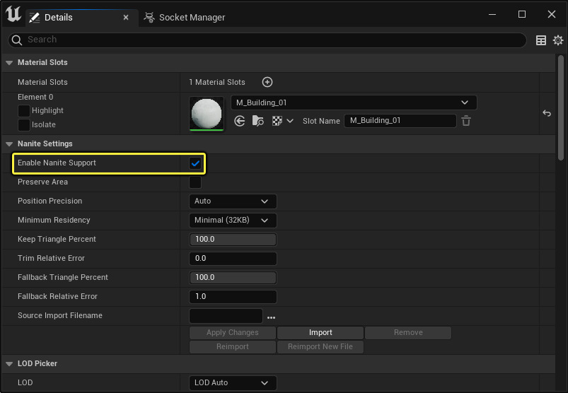Expand the LOD Auto dropdown
The height and width of the screenshot is (393, 568).
pos(233,383)
